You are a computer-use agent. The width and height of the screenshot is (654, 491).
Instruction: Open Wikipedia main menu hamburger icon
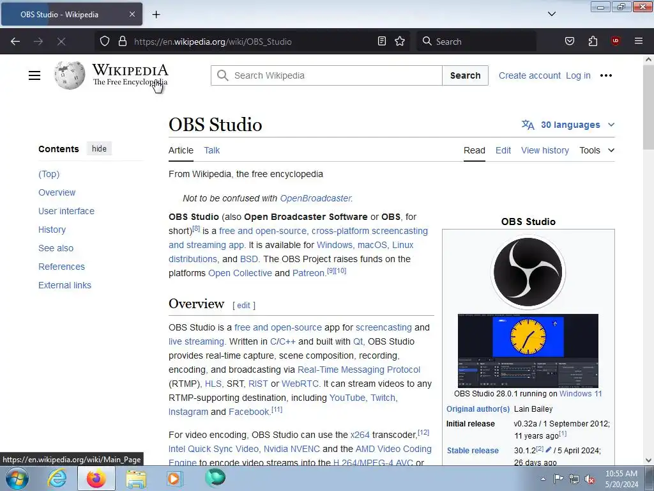(34, 75)
